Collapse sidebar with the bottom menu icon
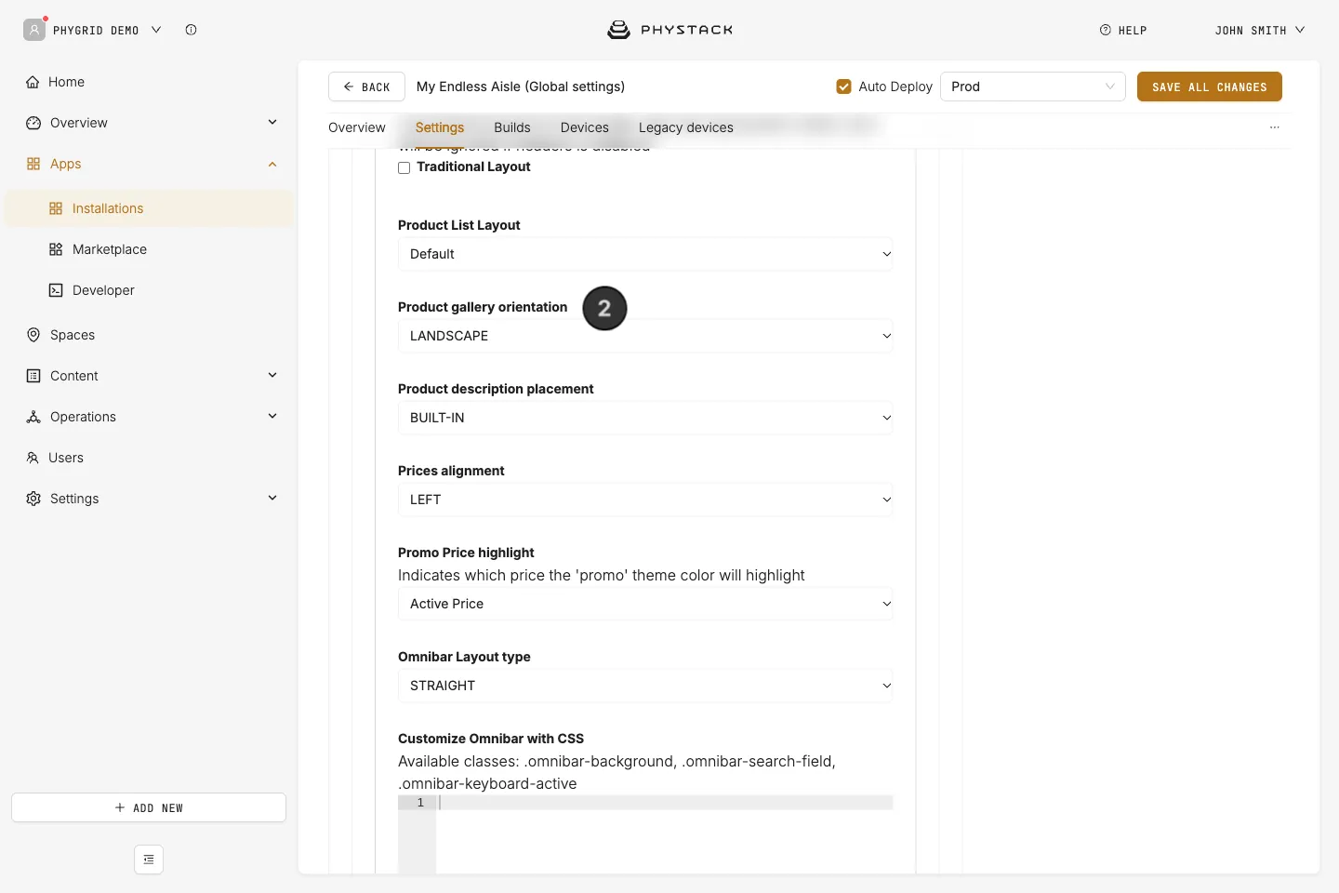1339x893 pixels. 149,860
